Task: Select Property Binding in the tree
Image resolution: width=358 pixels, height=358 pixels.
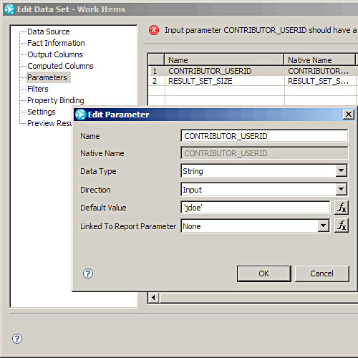Action: (56, 100)
